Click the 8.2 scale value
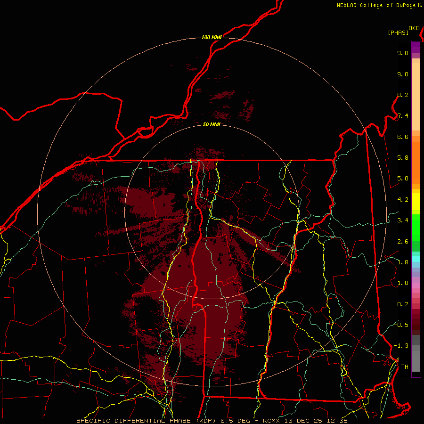The height and width of the screenshot is (424, 424). tap(403, 95)
